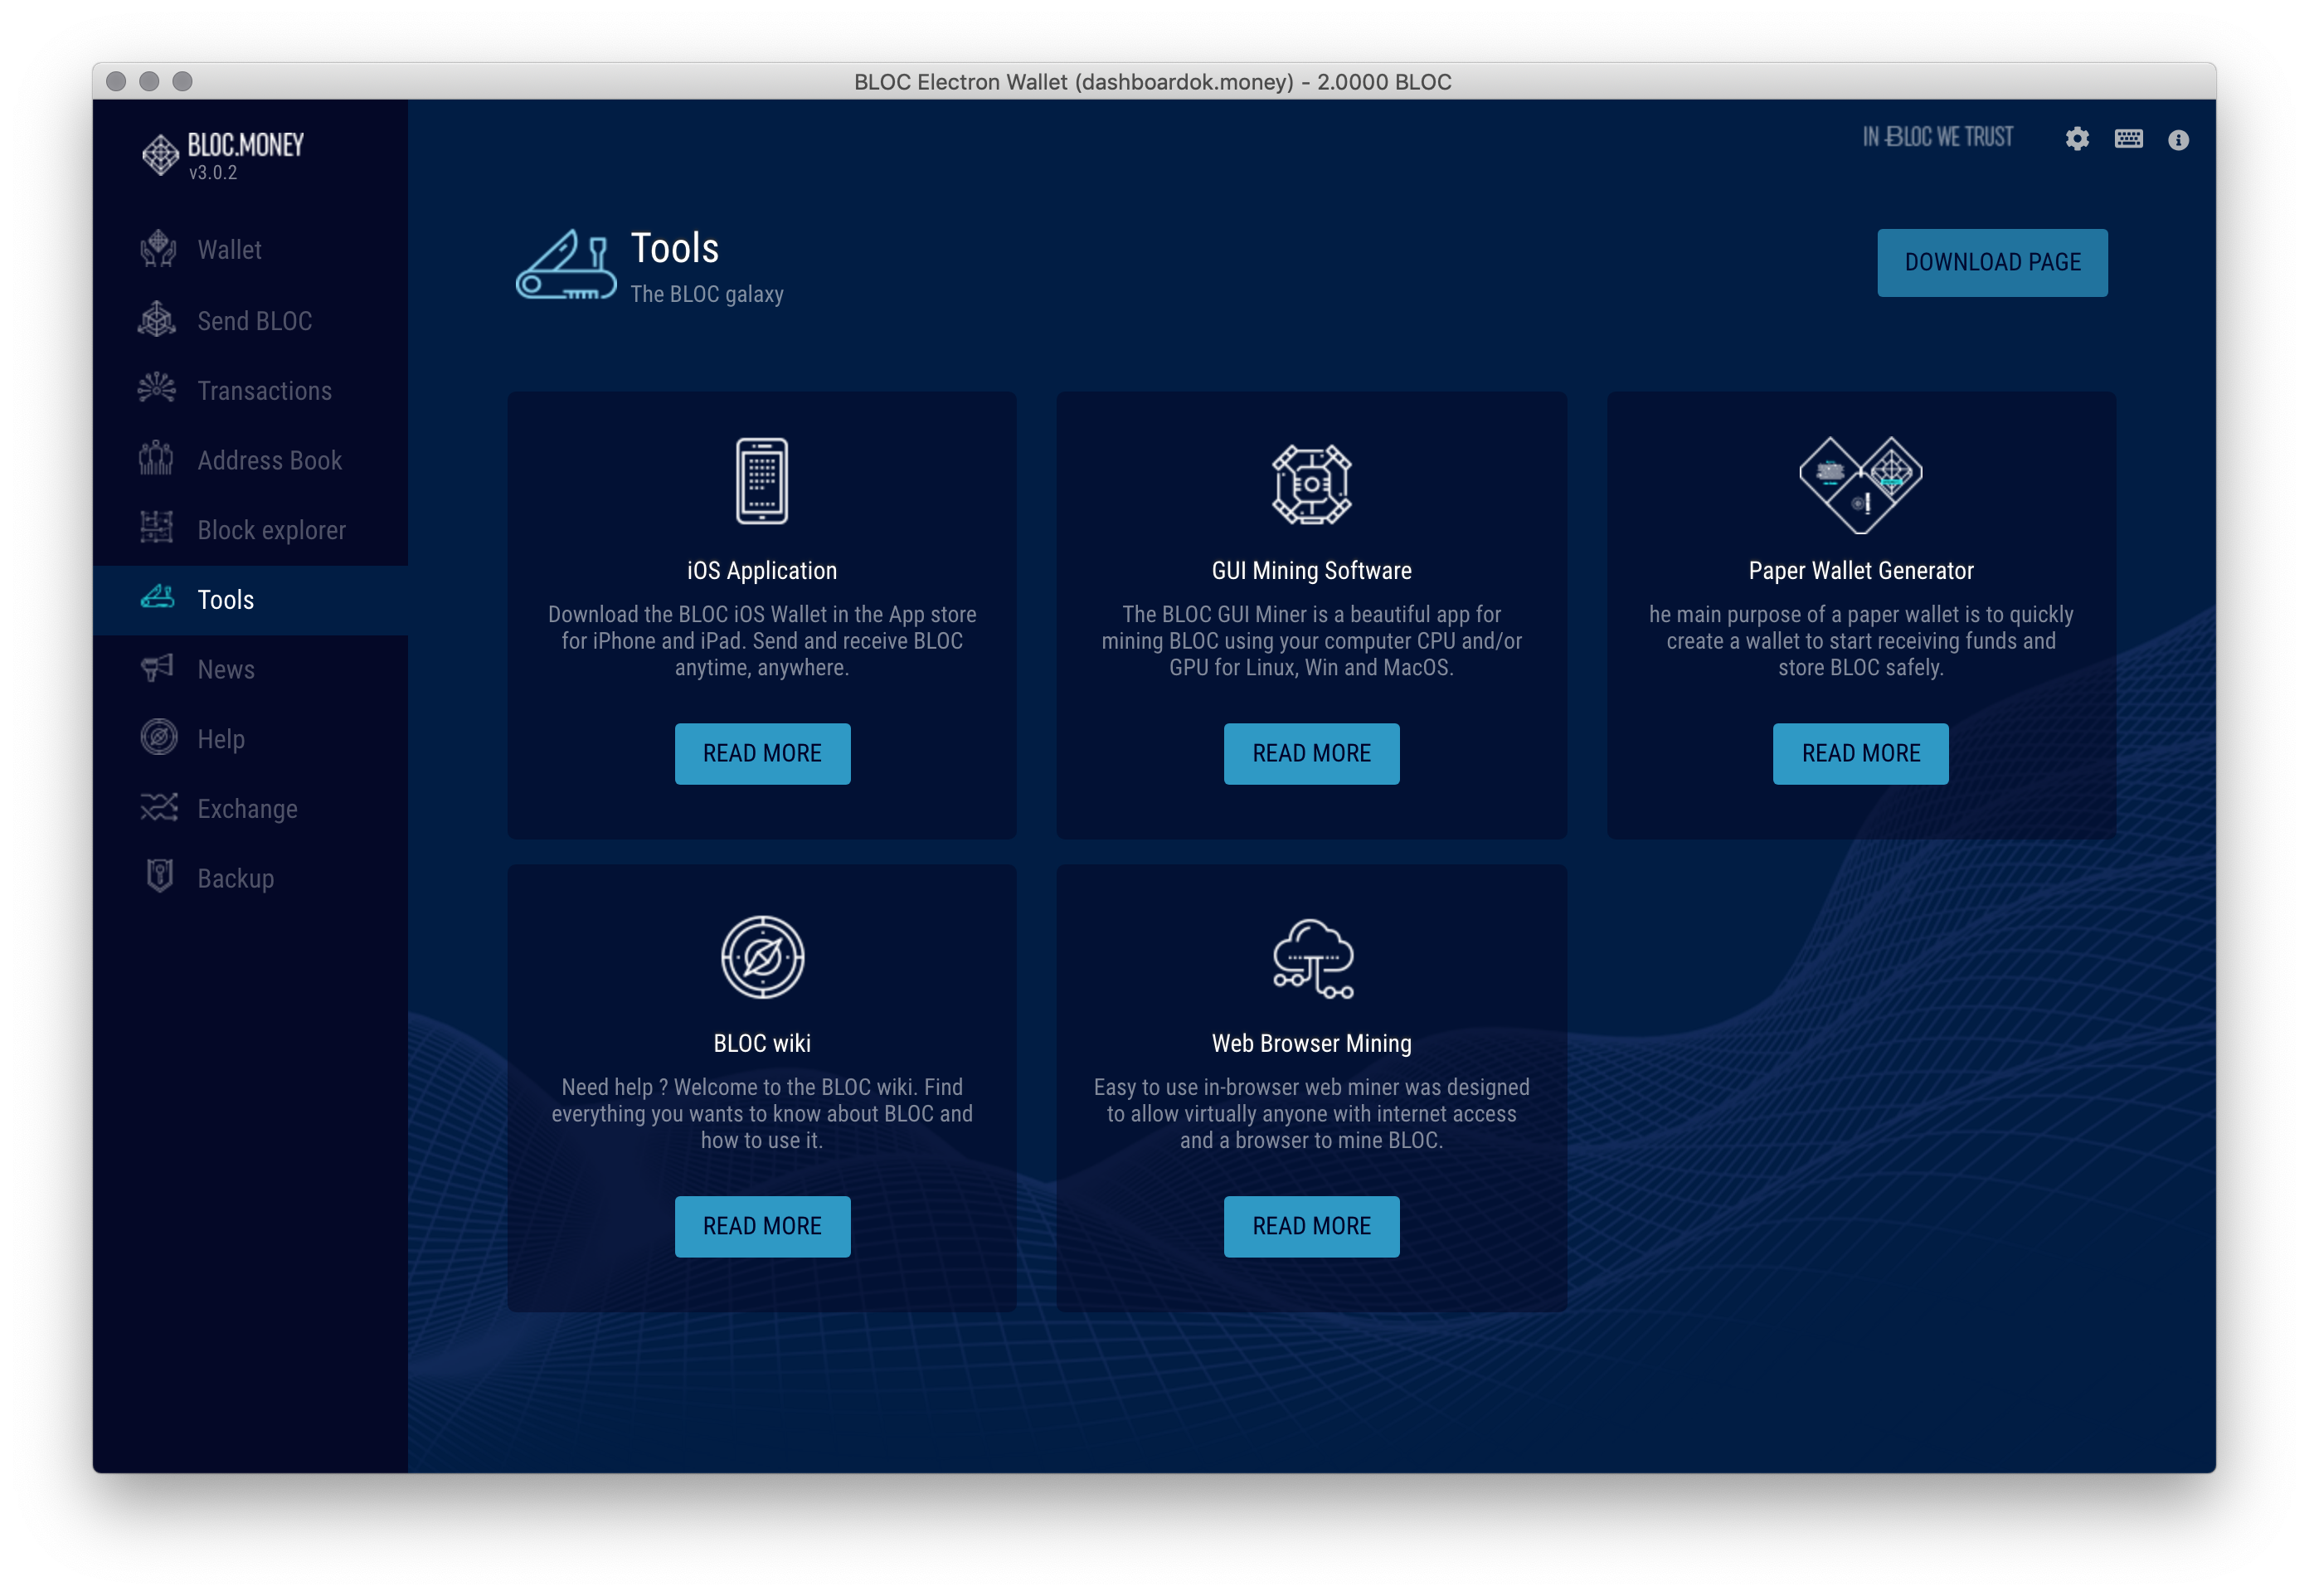
Task: Click READ MORE under Web Browser Mining
Action: [1311, 1226]
